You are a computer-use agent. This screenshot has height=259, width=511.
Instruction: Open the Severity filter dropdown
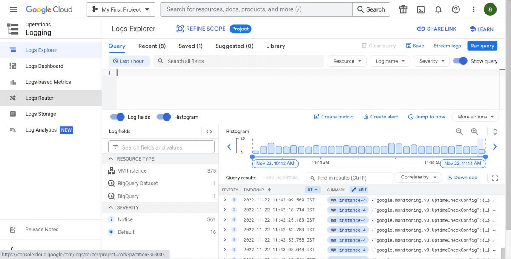431,61
